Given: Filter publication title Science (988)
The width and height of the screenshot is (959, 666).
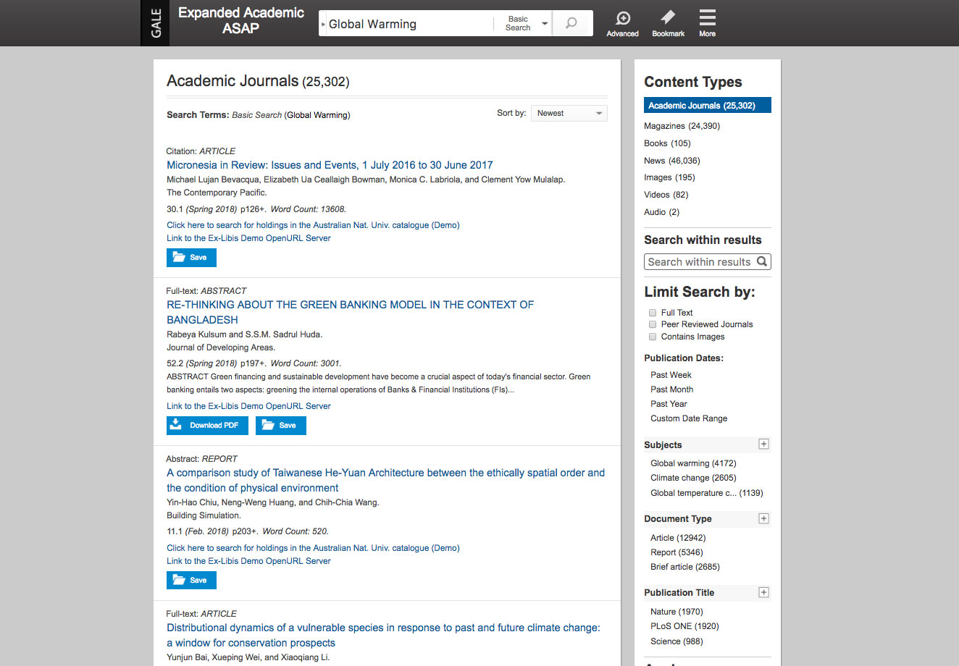Looking at the screenshot, I should pos(677,641).
